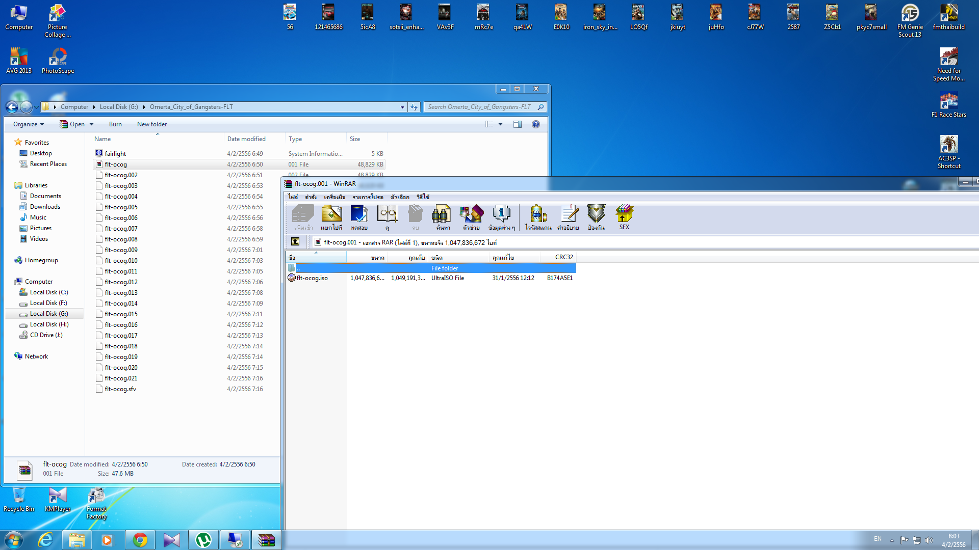Open the first WinRAR menu (File)
This screenshot has height=550, width=979.
293,197
